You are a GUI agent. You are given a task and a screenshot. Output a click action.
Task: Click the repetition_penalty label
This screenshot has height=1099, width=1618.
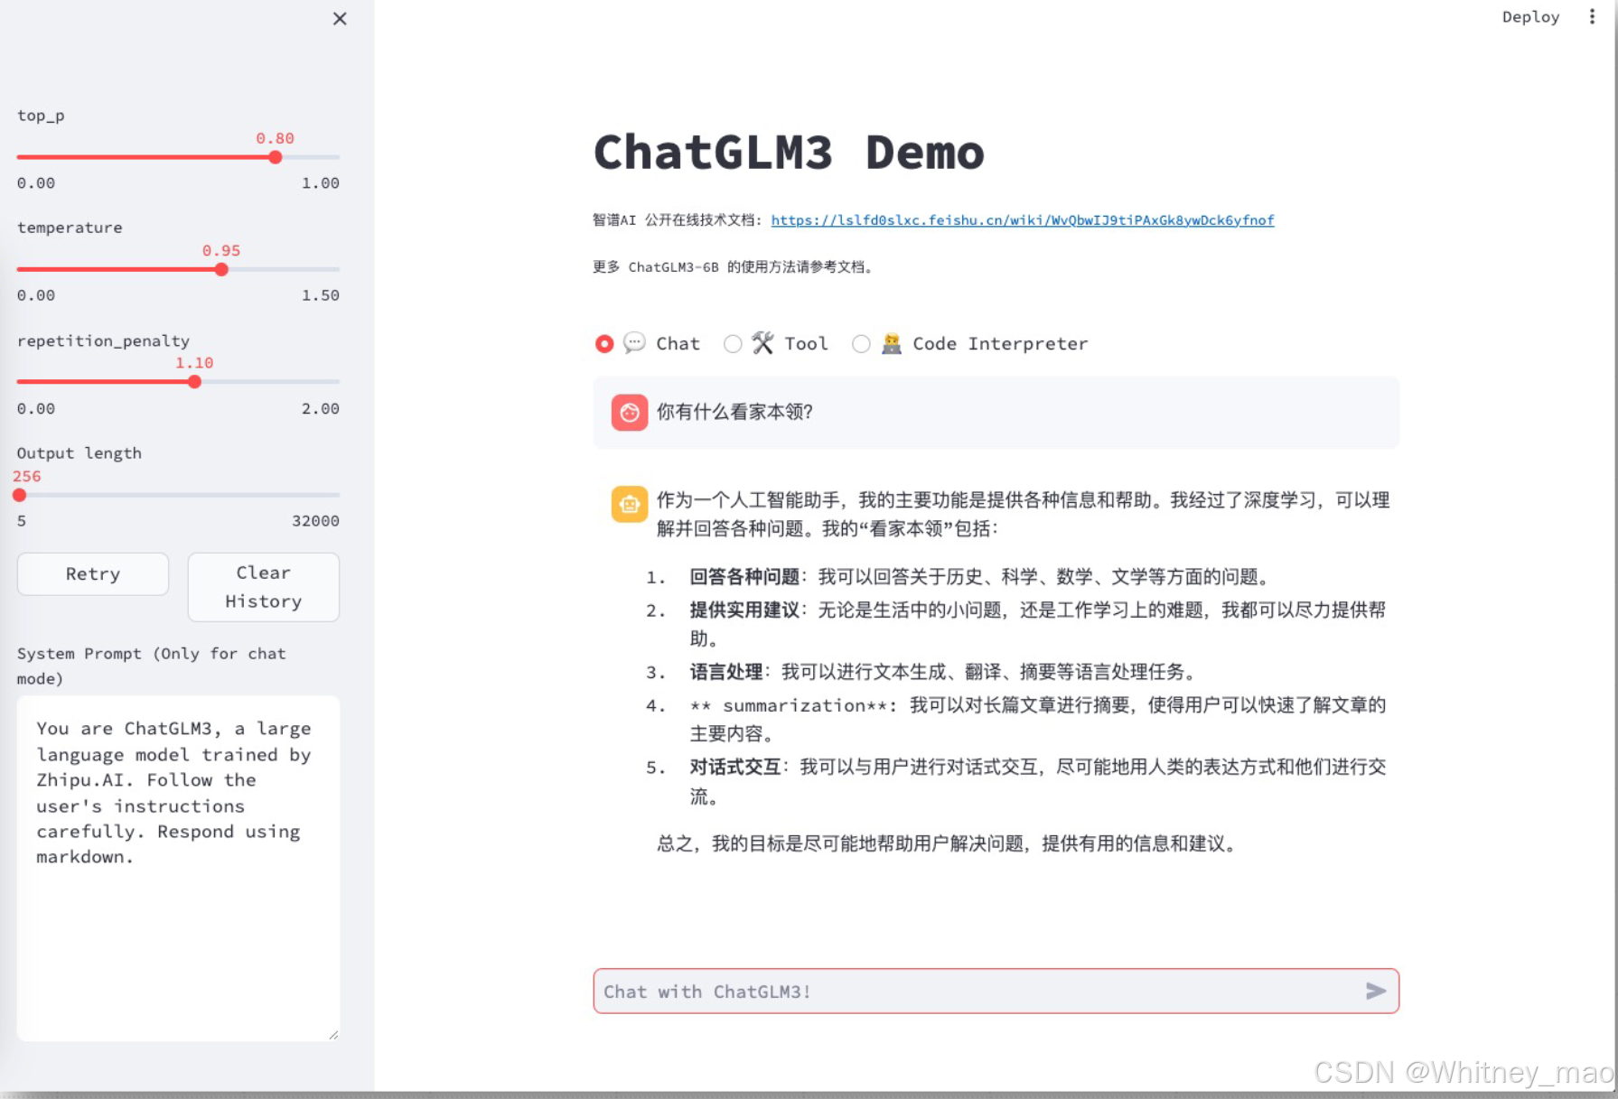coord(103,340)
